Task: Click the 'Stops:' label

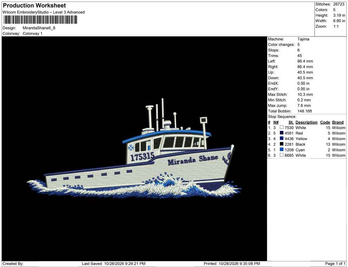Action: (273, 50)
